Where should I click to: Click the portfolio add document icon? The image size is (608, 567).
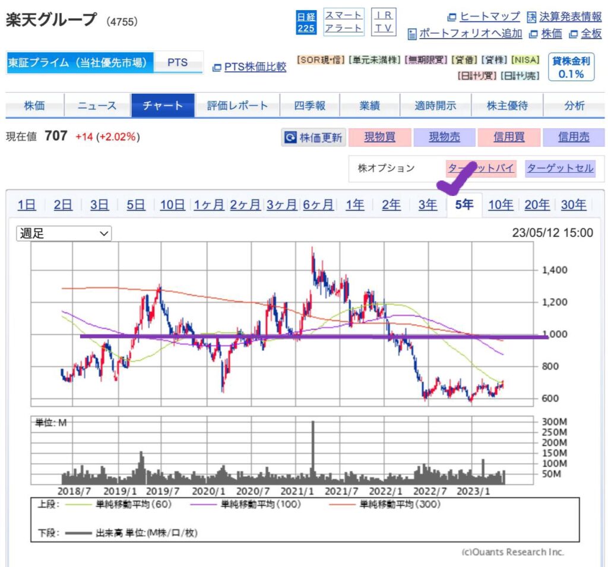tap(412, 34)
